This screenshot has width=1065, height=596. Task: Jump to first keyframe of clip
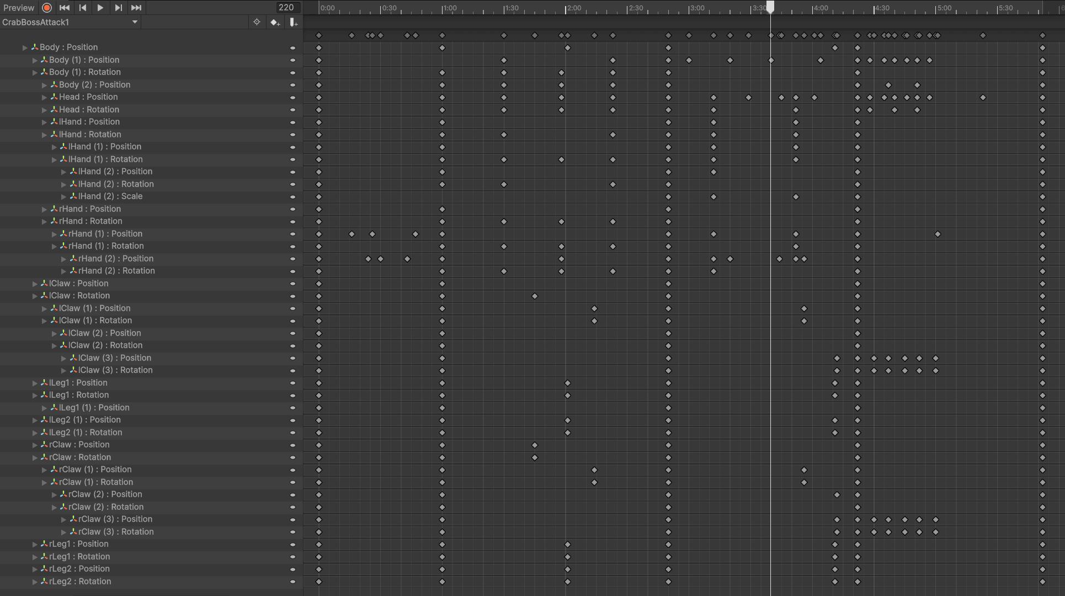click(x=65, y=8)
